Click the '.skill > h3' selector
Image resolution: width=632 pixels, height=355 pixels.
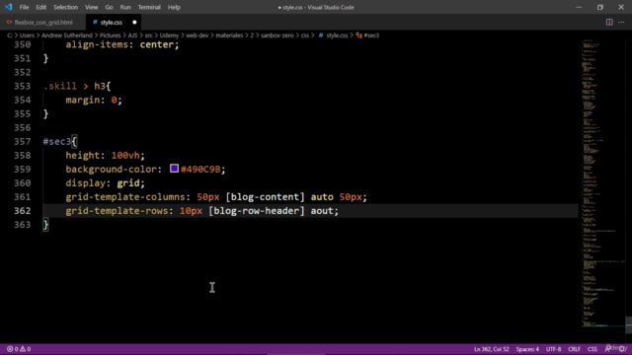click(77, 86)
